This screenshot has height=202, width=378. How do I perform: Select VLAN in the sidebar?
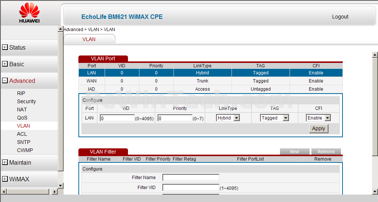tap(23, 126)
